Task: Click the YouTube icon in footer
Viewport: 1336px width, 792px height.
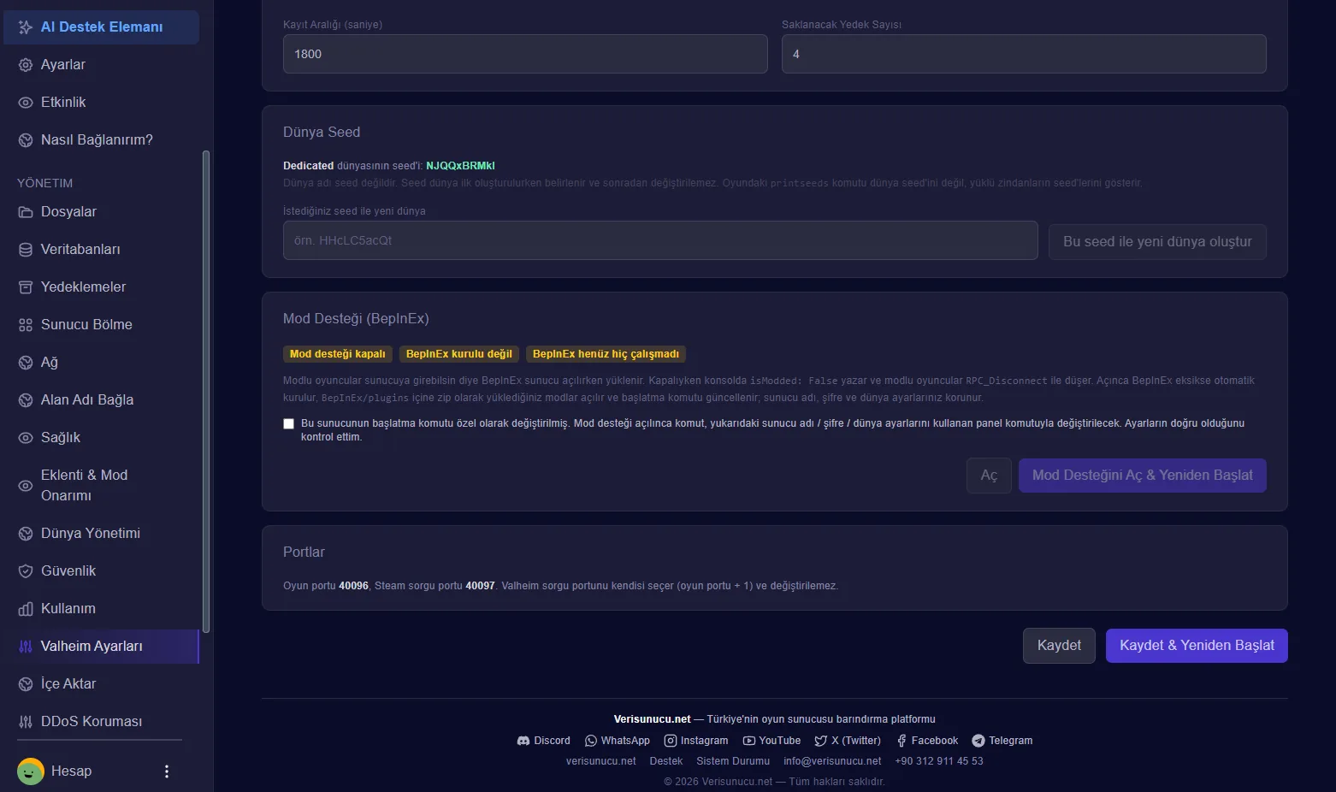Action: [749, 741]
